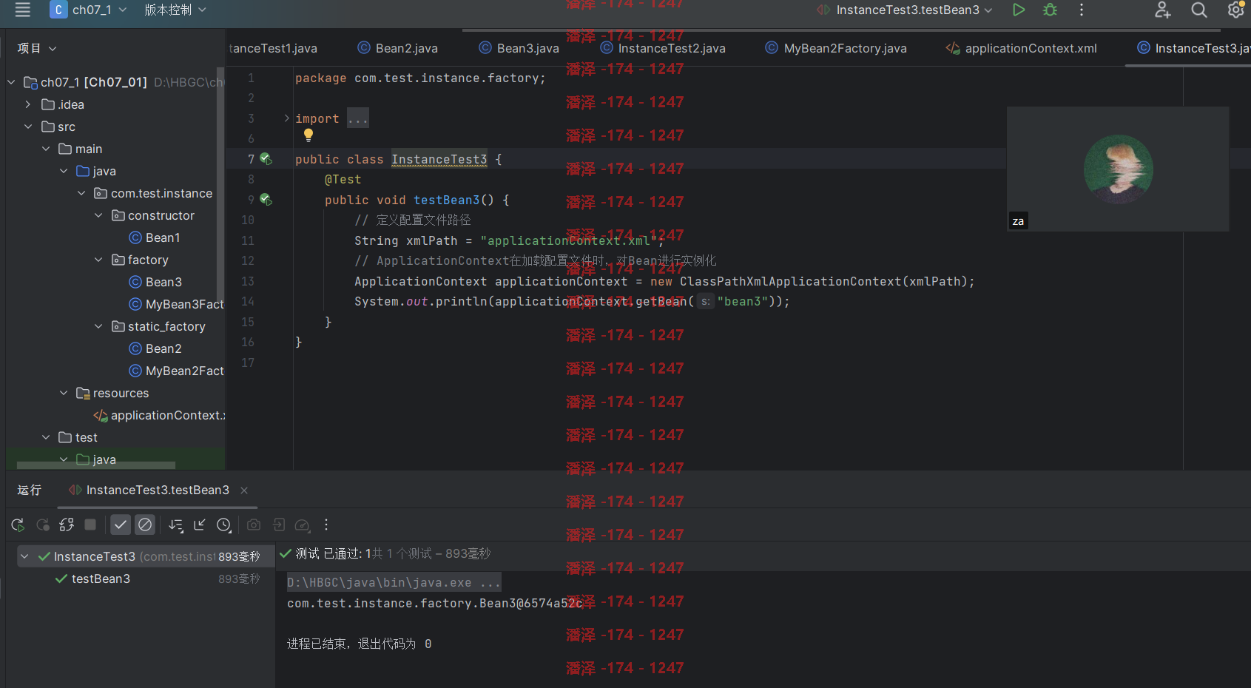Open Search Everywhere magnifier
Image resolution: width=1251 pixels, height=688 pixels.
click(1199, 10)
